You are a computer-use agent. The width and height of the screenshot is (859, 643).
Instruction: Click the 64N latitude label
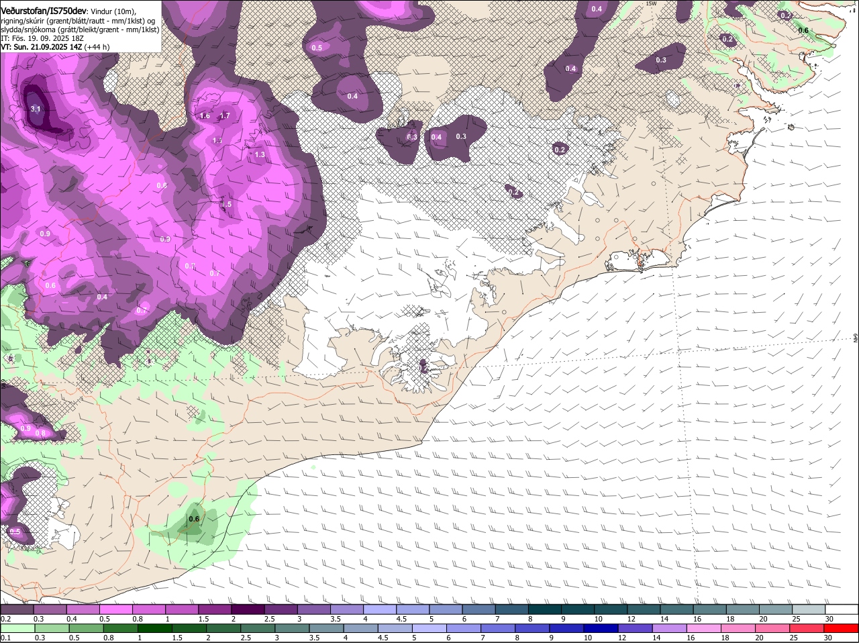[x=856, y=338]
